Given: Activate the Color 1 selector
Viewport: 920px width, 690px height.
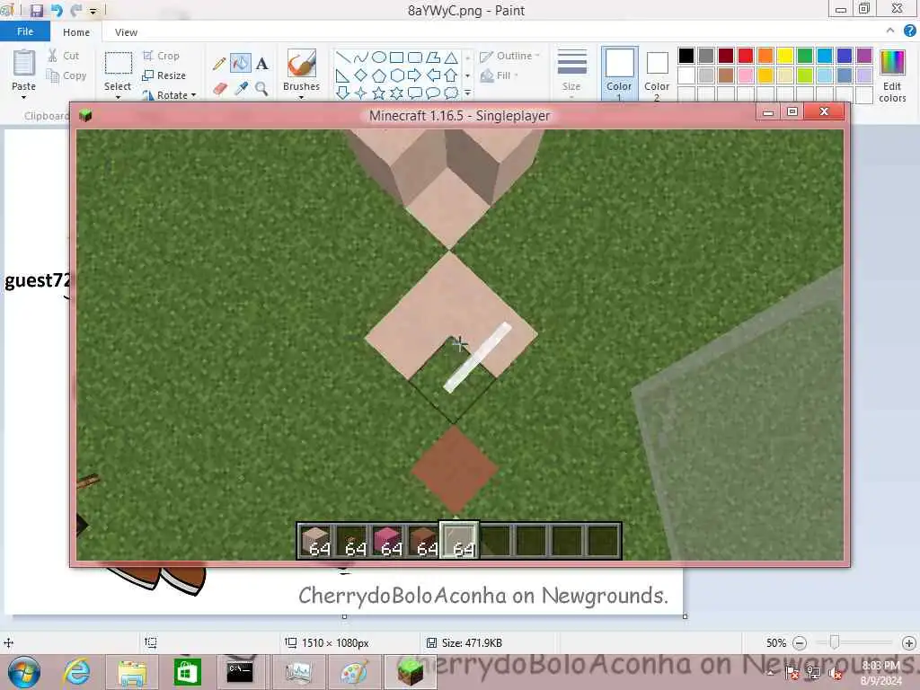Looking at the screenshot, I should point(619,74).
